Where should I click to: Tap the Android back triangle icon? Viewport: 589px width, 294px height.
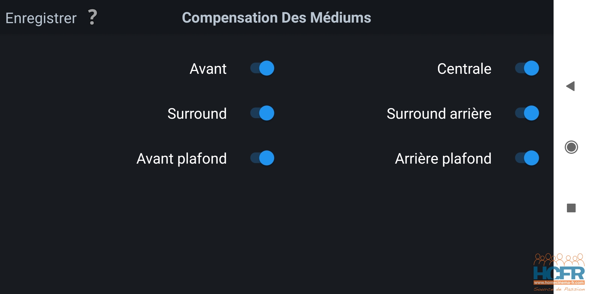[570, 86]
